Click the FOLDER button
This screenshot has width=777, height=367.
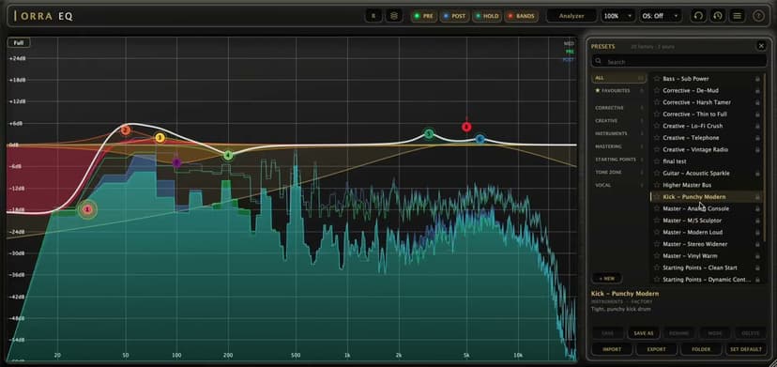tap(701, 349)
